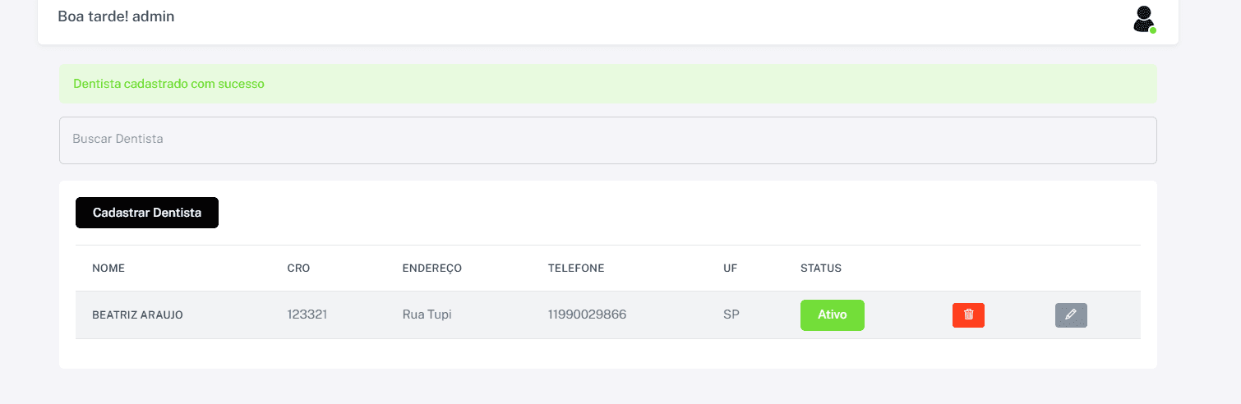This screenshot has height=404, width=1241.
Task: Click the STATUS column header
Action: [821, 269]
